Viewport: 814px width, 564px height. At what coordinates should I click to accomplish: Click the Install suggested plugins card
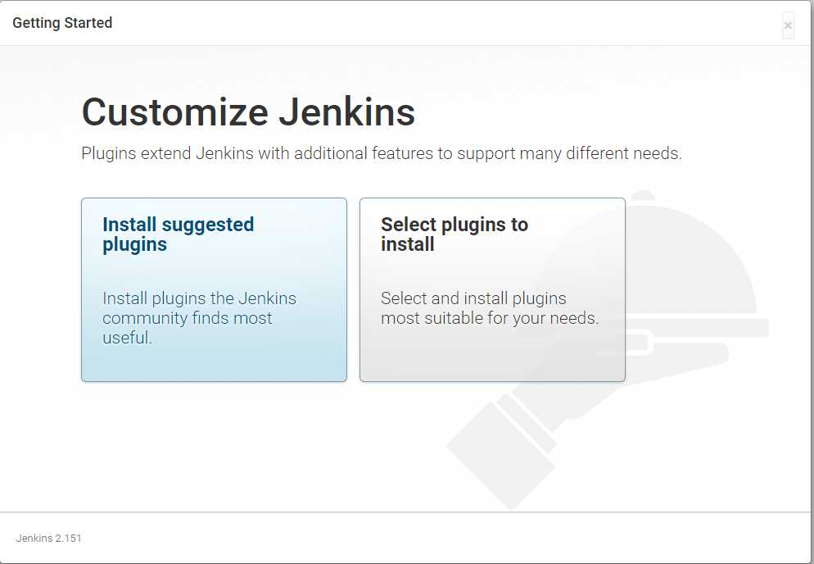click(214, 289)
